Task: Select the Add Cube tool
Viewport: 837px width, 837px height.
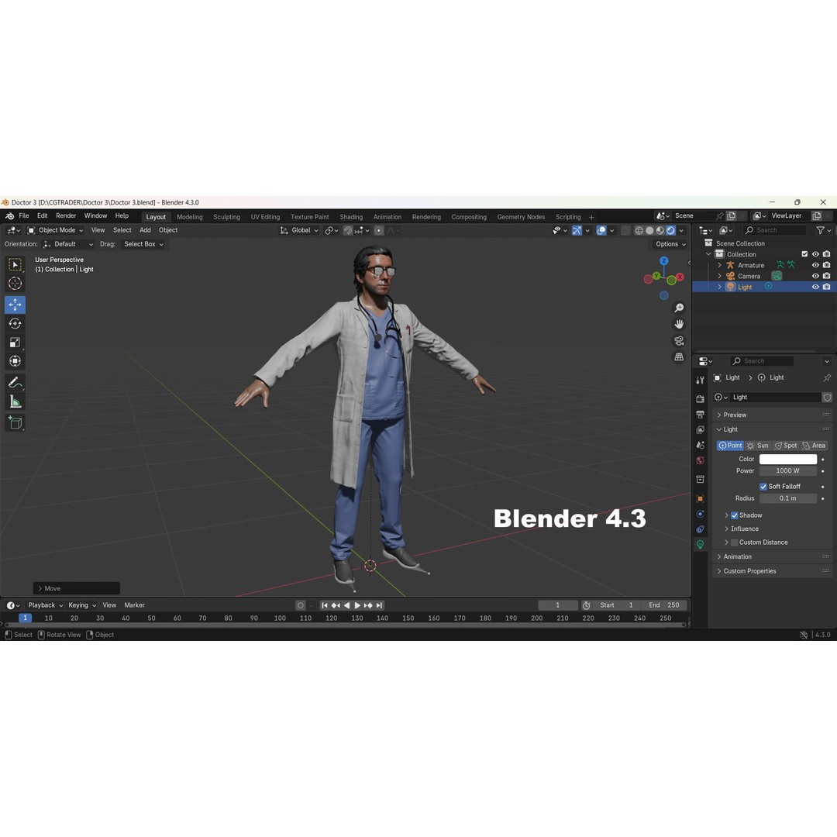Action: point(15,423)
